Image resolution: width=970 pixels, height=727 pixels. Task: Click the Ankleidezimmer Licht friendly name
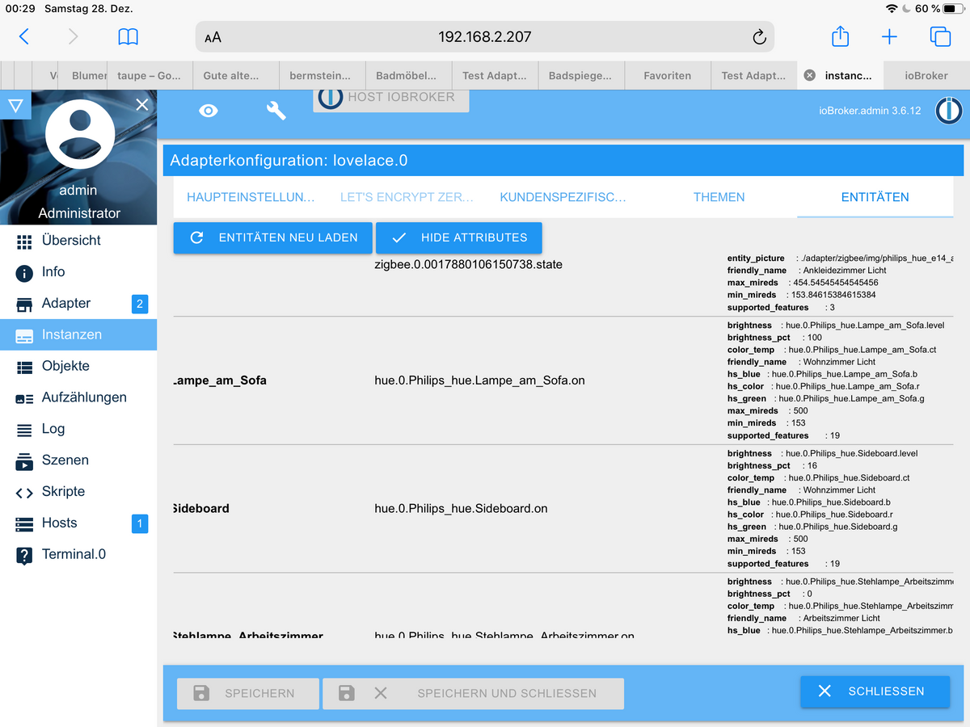coord(845,271)
